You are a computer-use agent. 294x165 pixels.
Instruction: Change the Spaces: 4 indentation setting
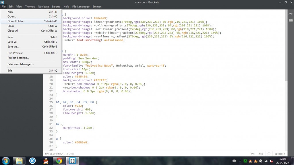pos(280,154)
